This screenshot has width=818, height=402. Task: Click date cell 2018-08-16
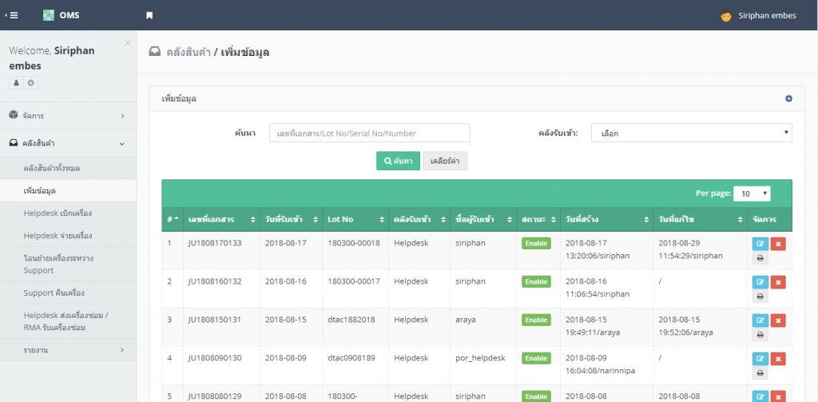[x=286, y=281]
